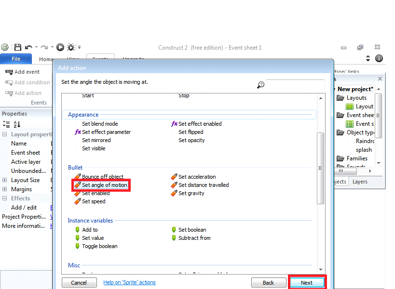The width and height of the screenshot is (395, 289).
Task: Open the Customize quick access toolbar dropdown
Action: coord(80,47)
